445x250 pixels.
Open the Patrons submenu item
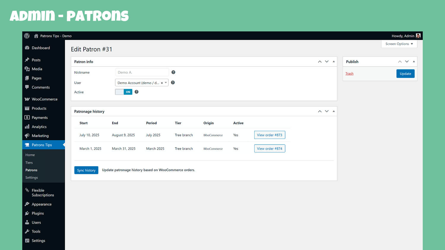(31, 170)
